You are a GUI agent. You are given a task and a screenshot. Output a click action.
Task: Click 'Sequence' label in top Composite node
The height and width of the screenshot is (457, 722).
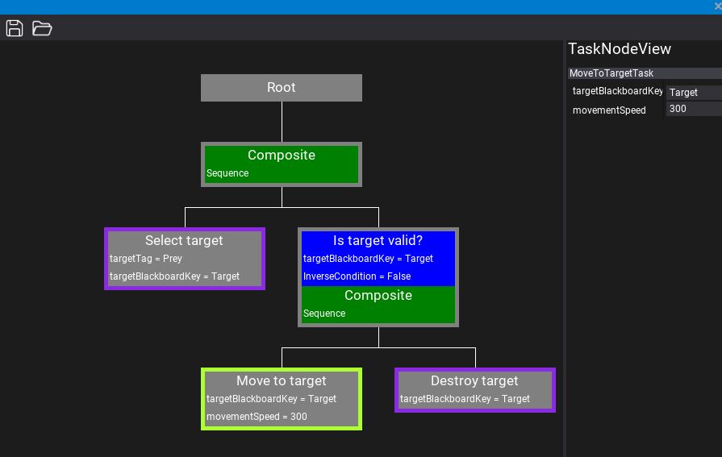coord(227,173)
